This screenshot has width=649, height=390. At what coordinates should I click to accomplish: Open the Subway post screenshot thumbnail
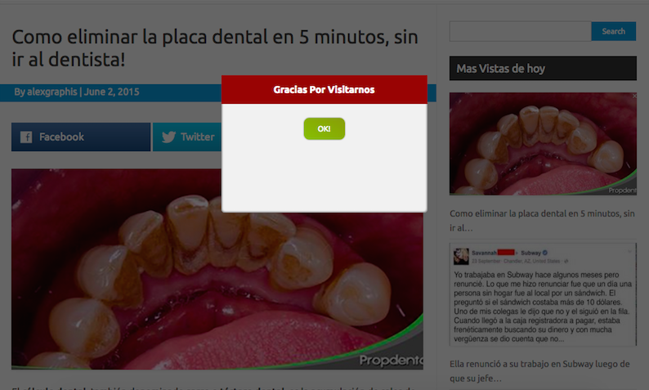tap(543, 294)
